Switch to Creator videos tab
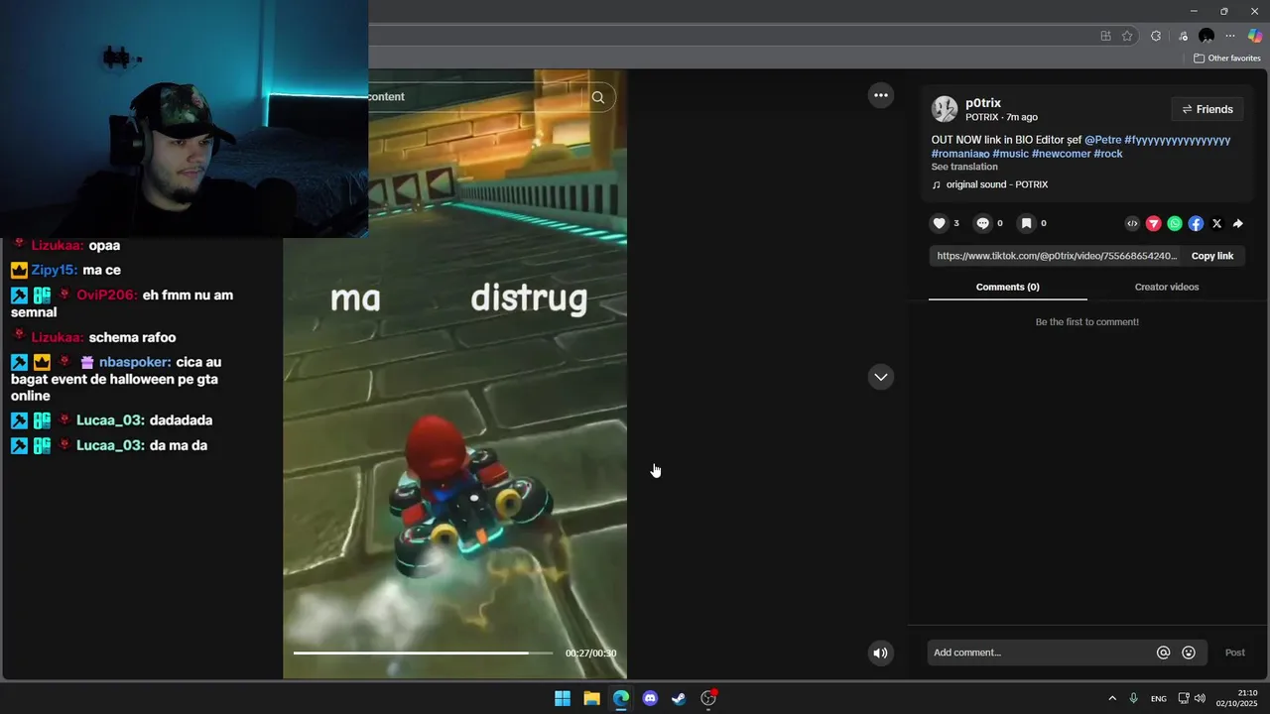This screenshot has width=1270, height=714. click(x=1167, y=287)
